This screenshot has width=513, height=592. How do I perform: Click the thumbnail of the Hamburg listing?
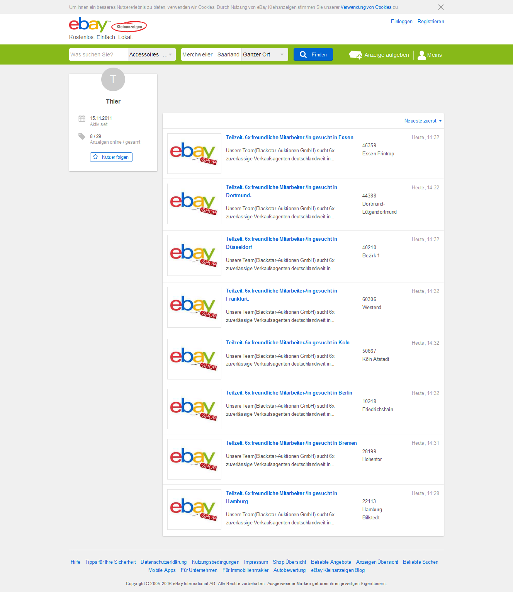point(194,509)
